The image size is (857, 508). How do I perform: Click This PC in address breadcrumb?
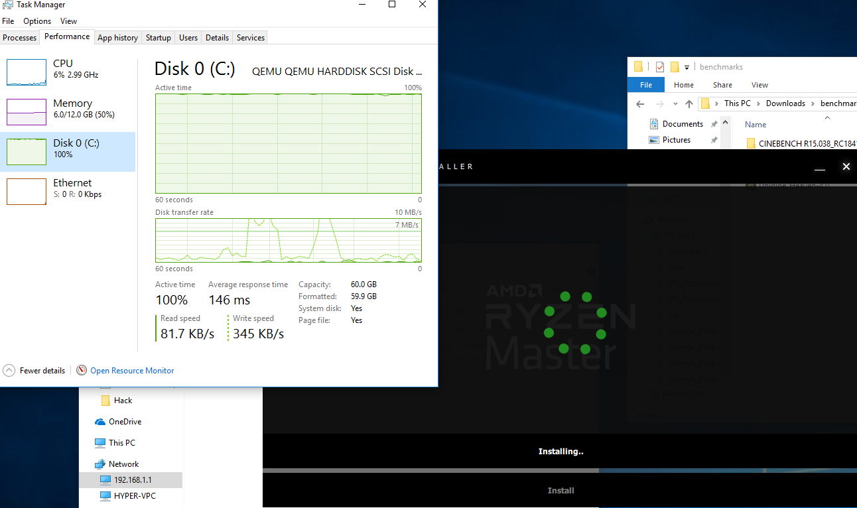click(x=737, y=103)
